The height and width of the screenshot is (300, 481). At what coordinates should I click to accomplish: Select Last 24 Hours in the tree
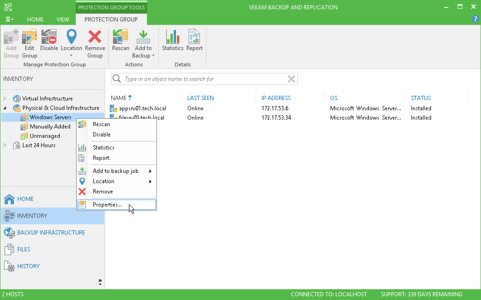tap(39, 145)
